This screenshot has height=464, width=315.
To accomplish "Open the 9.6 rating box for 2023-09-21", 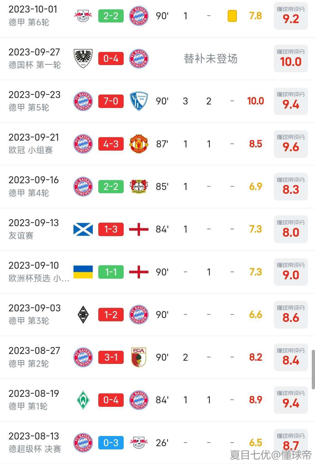I will click(x=291, y=144).
